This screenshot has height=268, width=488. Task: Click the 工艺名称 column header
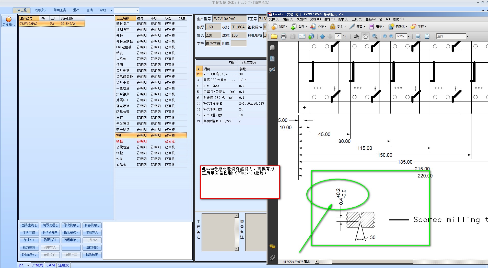[125, 18]
